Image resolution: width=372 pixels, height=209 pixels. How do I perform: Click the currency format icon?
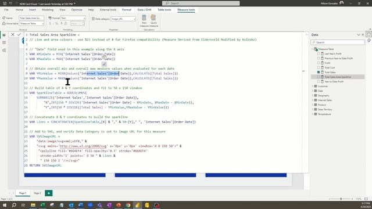[x=50, y=23]
